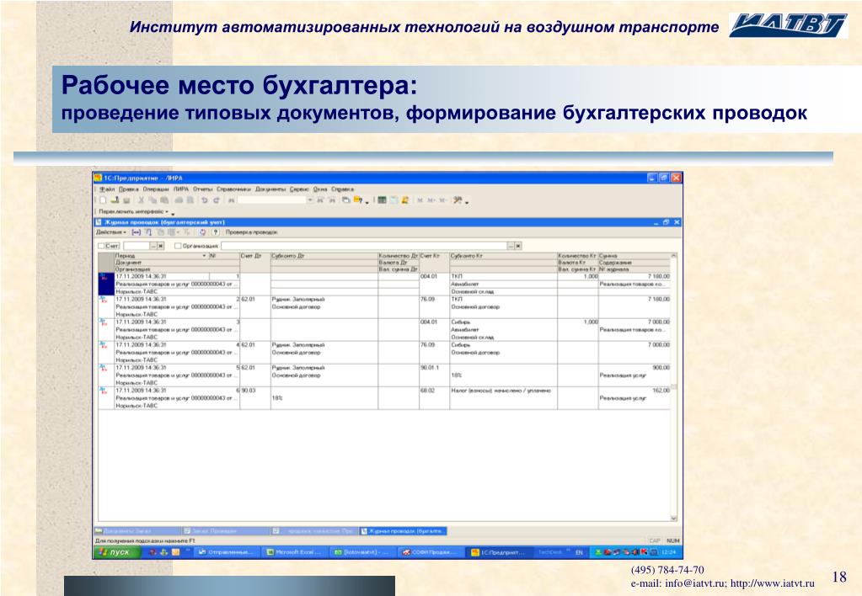Click the journal table vertical scrollbar down arrow
862x596 pixels.
[673, 518]
